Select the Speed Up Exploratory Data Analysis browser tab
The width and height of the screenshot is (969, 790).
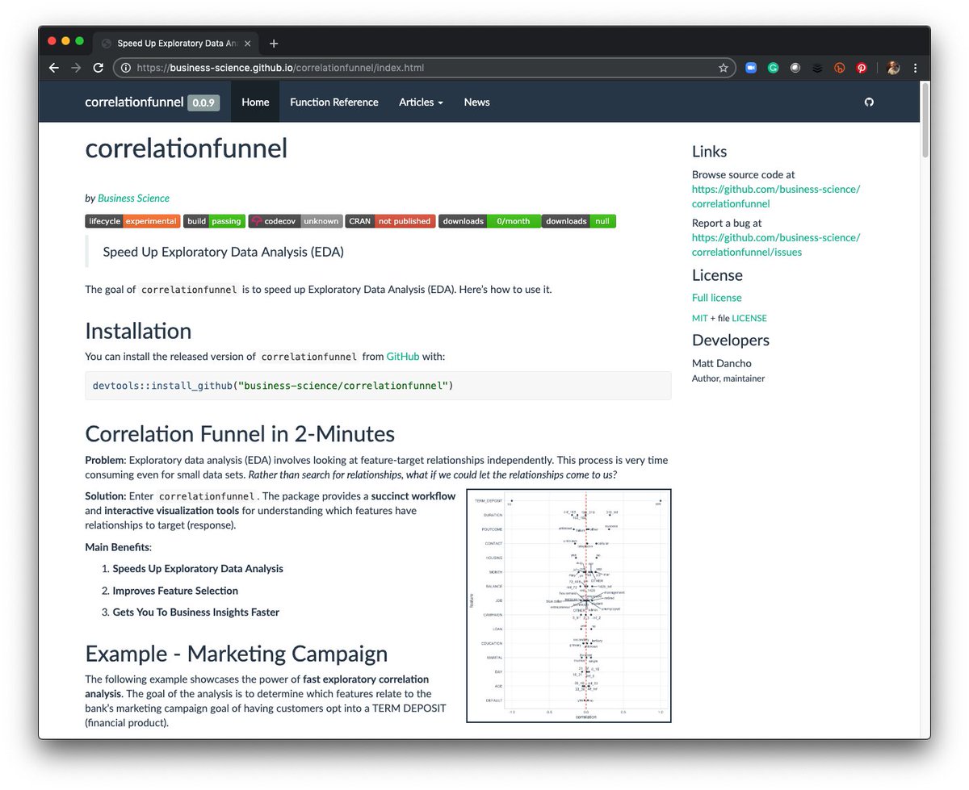pyautogui.click(x=175, y=44)
